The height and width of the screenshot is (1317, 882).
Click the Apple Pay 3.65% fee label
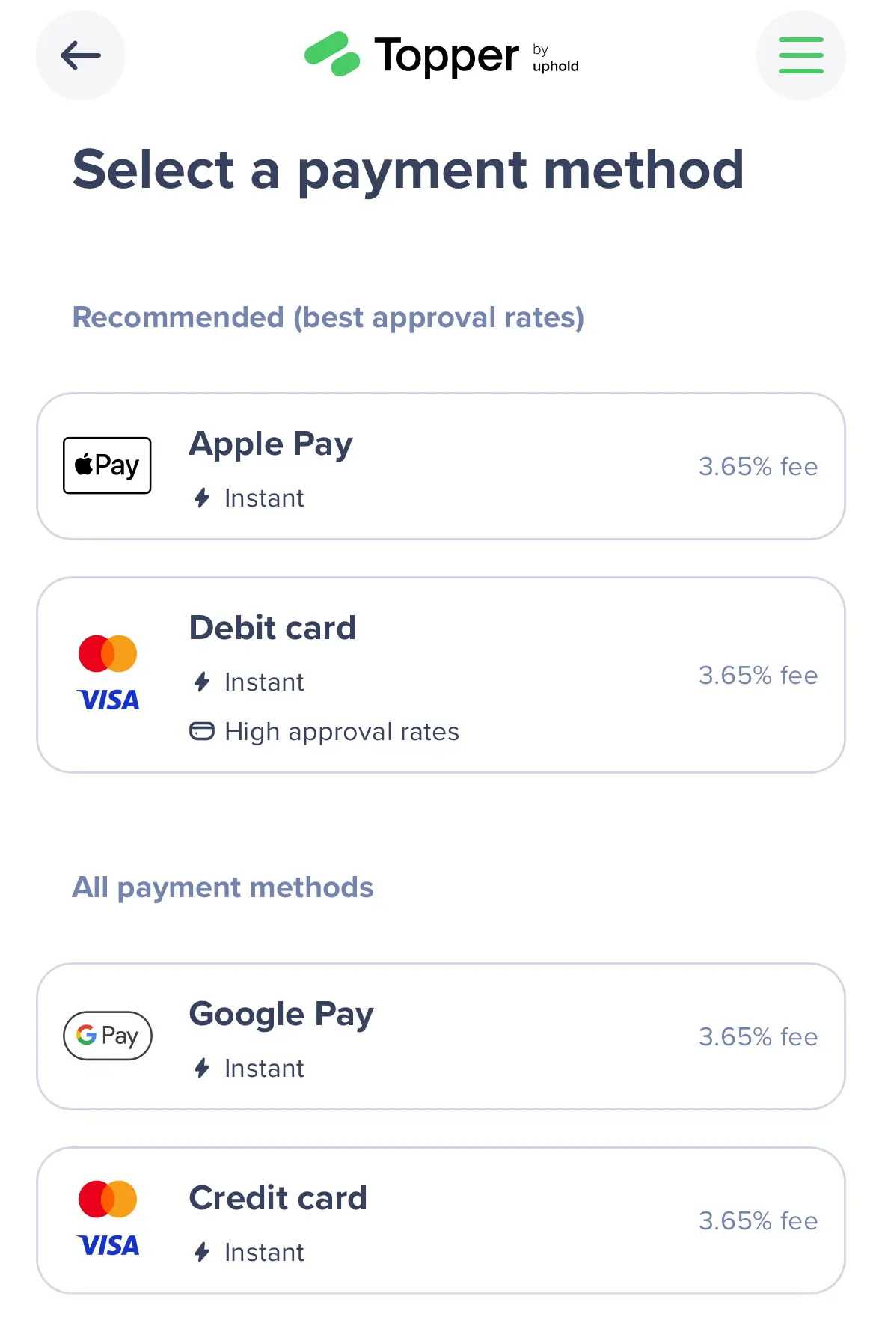[758, 466]
